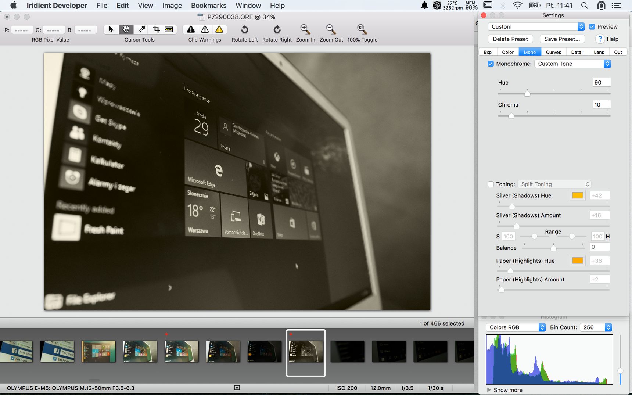This screenshot has width=632, height=395.
Task: Zoom in on the image
Action: pos(305,29)
